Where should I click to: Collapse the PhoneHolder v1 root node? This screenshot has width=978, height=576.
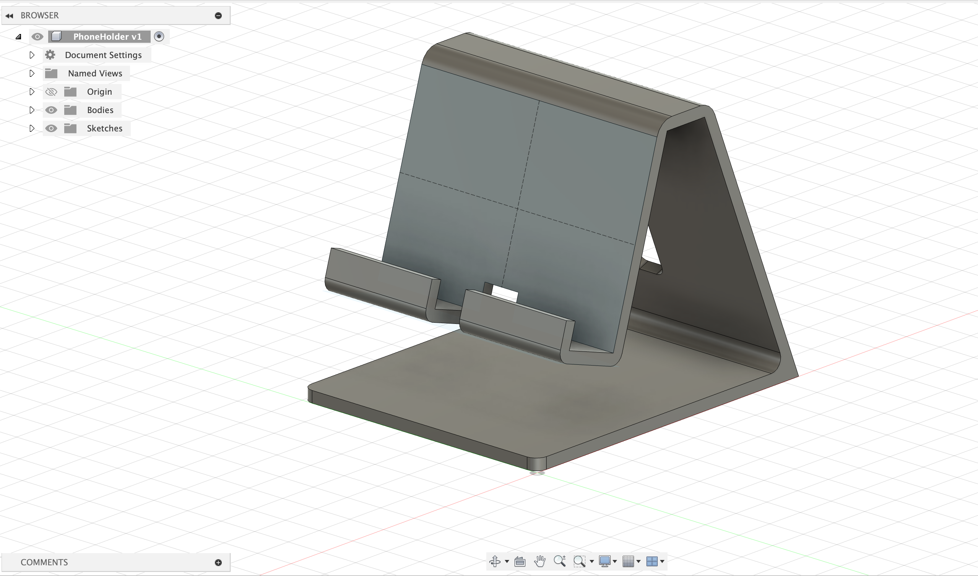pyautogui.click(x=18, y=37)
